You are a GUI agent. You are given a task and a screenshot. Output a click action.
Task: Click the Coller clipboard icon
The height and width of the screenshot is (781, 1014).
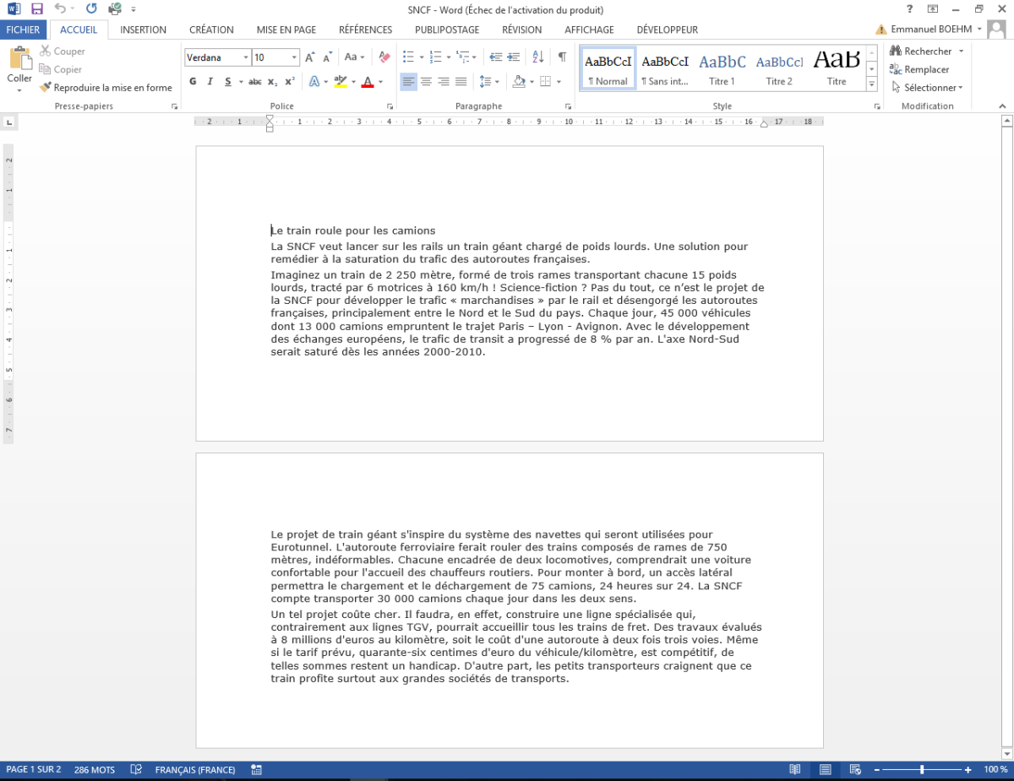[19, 59]
